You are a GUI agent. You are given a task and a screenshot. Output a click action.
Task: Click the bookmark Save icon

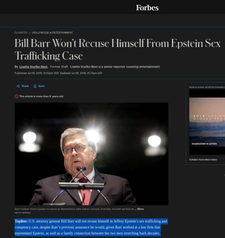click(35, 86)
